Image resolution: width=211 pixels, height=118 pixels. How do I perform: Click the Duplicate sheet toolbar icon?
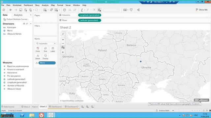click(51, 10)
